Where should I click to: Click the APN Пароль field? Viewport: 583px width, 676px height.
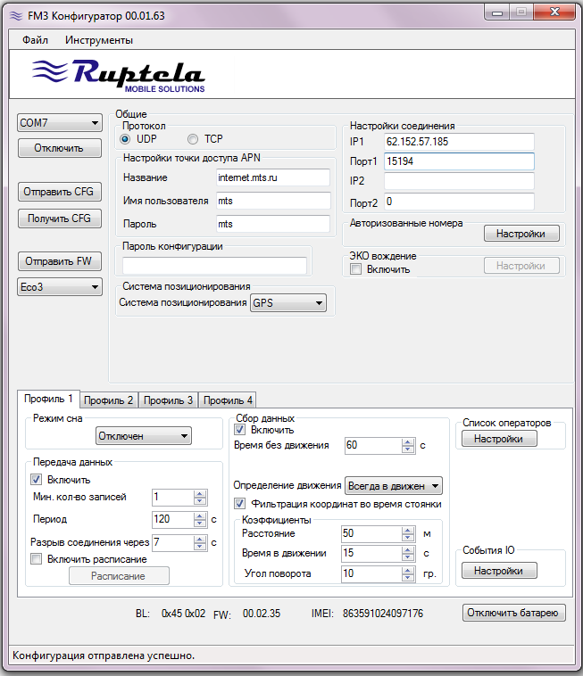pyautogui.click(x=273, y=224)
